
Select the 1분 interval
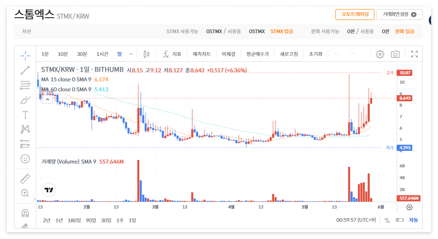coord(45,54)
